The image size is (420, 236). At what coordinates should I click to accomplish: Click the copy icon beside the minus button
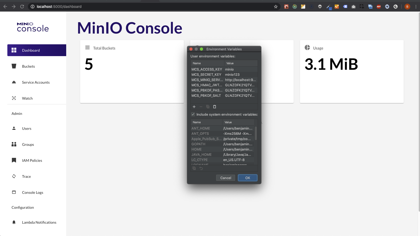tap(208, 107)
